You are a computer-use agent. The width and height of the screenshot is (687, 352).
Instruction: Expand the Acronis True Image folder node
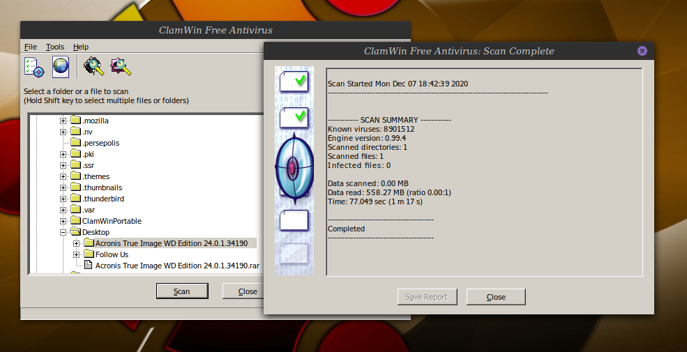coord(76,243)
